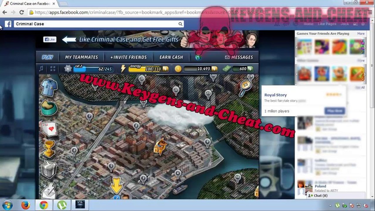
Task: Select map pin number 9
Action: pyautogui.click(x=207, y=143)
